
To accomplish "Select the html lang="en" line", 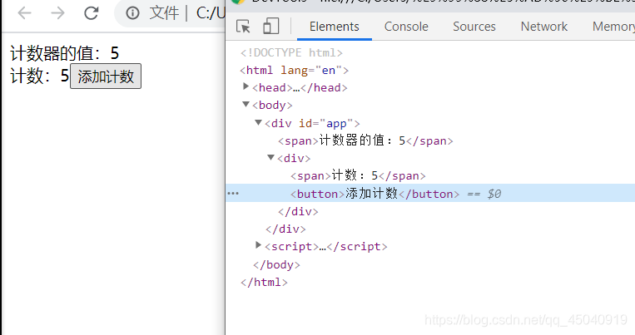I will [294, 71].
